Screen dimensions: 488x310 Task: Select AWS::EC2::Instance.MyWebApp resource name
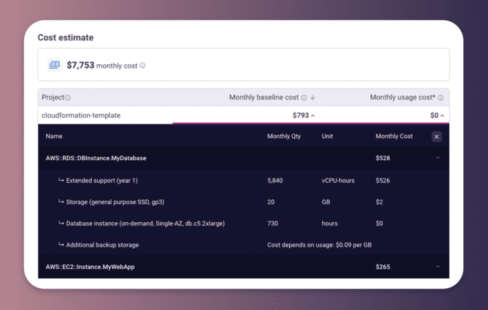tap(90, 267)
